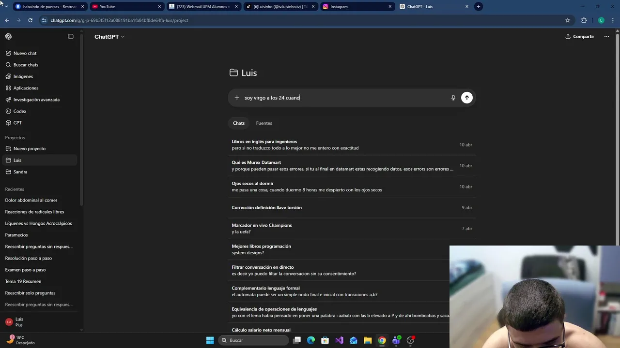The width and height of the screenshot is (620, 348).
Task: Open Luis Plus account menu
Action: click(41, 322)
